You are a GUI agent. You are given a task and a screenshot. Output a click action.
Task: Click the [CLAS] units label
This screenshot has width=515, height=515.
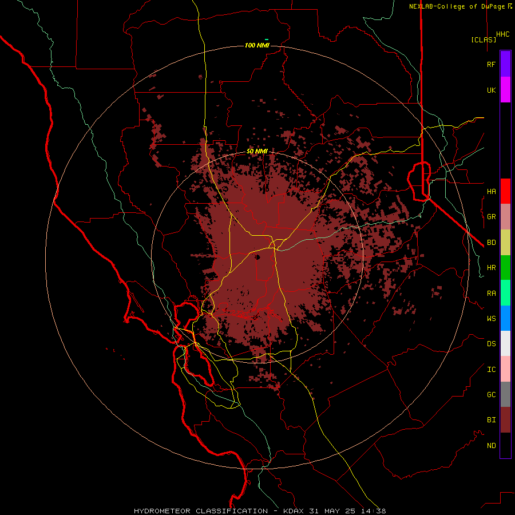[484, 39]
